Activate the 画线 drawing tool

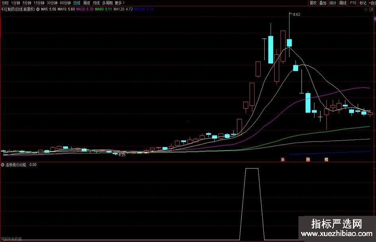point(343,3)
